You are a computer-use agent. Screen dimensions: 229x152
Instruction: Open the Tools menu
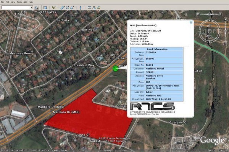point(19,2)
